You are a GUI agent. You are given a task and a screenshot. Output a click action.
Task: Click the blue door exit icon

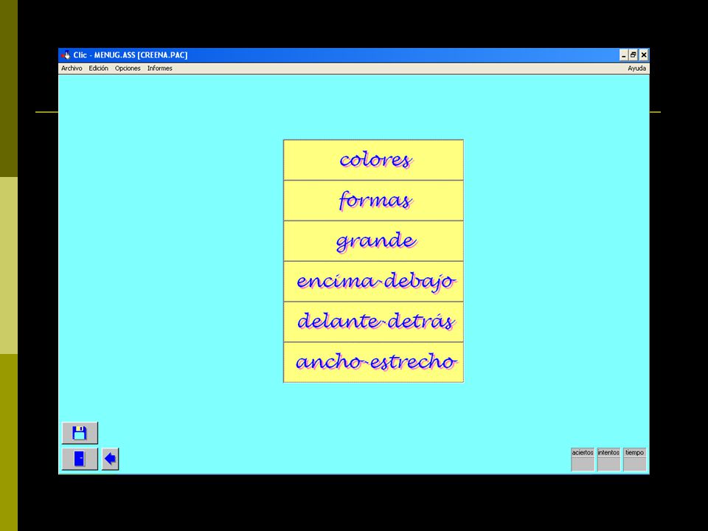pos(80,459)
